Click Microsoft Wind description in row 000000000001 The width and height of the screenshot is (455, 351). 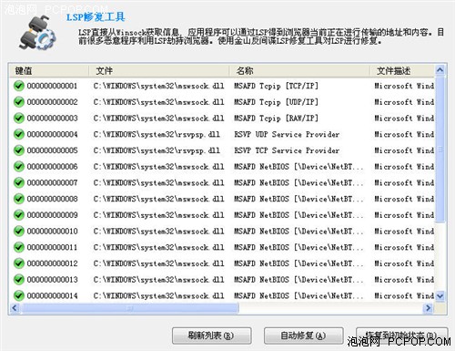tap(404, 86)
